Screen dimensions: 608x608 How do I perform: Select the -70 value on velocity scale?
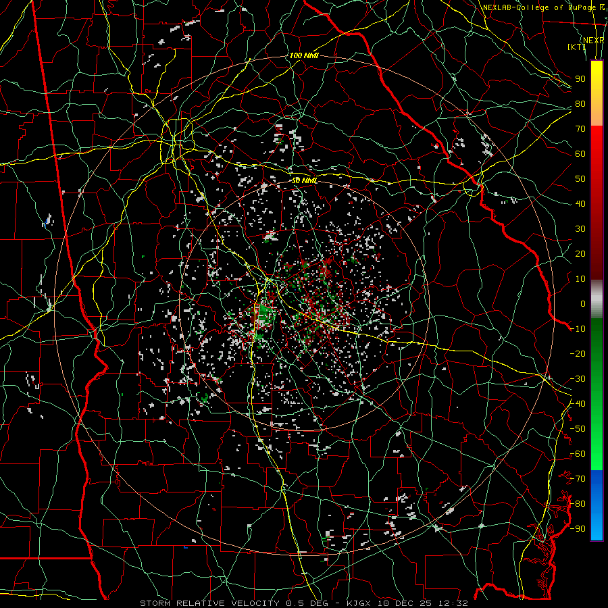click(x=578, y=479)
